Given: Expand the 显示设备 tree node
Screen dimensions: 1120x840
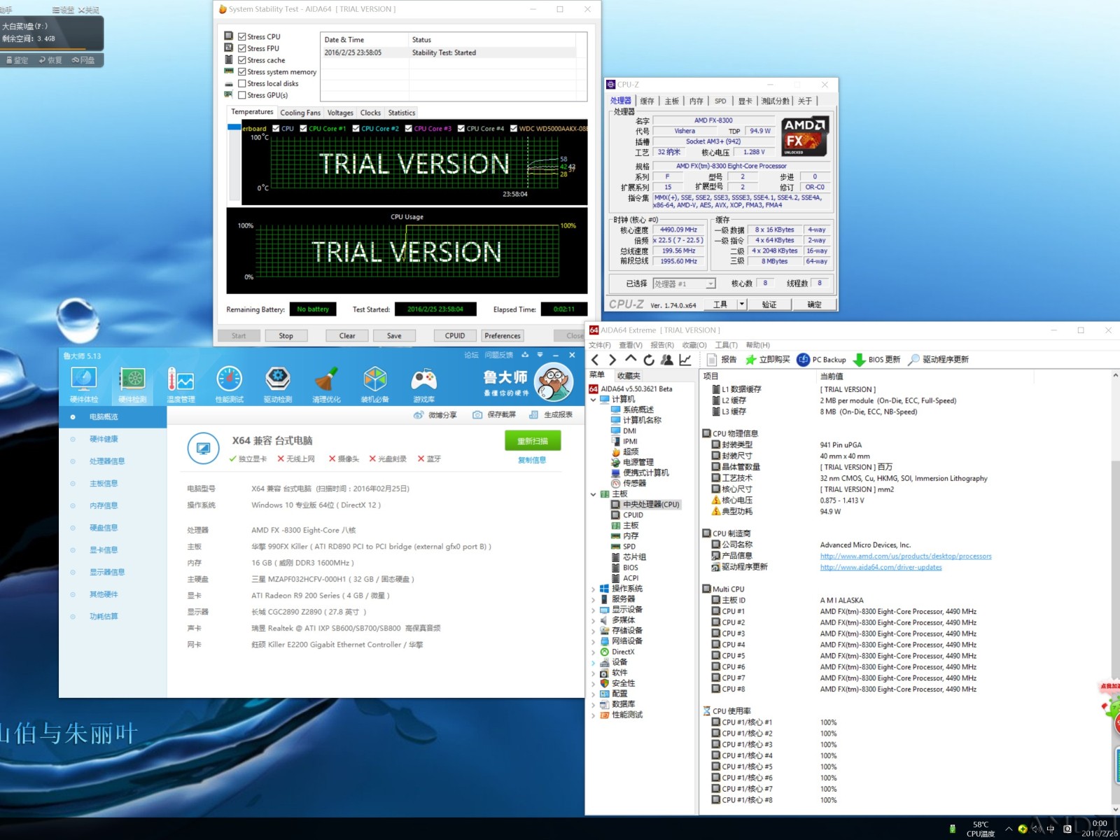Looking at the screenshot, I should pos(594,610).
